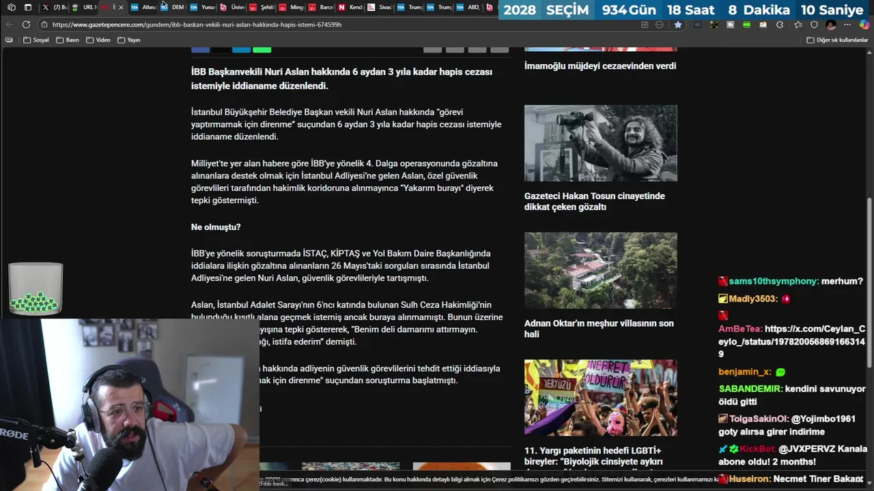Switch to the Barce tab
874x491 pixels.
click(322, 8)
